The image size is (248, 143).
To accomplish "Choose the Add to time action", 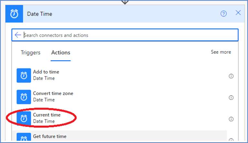I will click(46, 72).
